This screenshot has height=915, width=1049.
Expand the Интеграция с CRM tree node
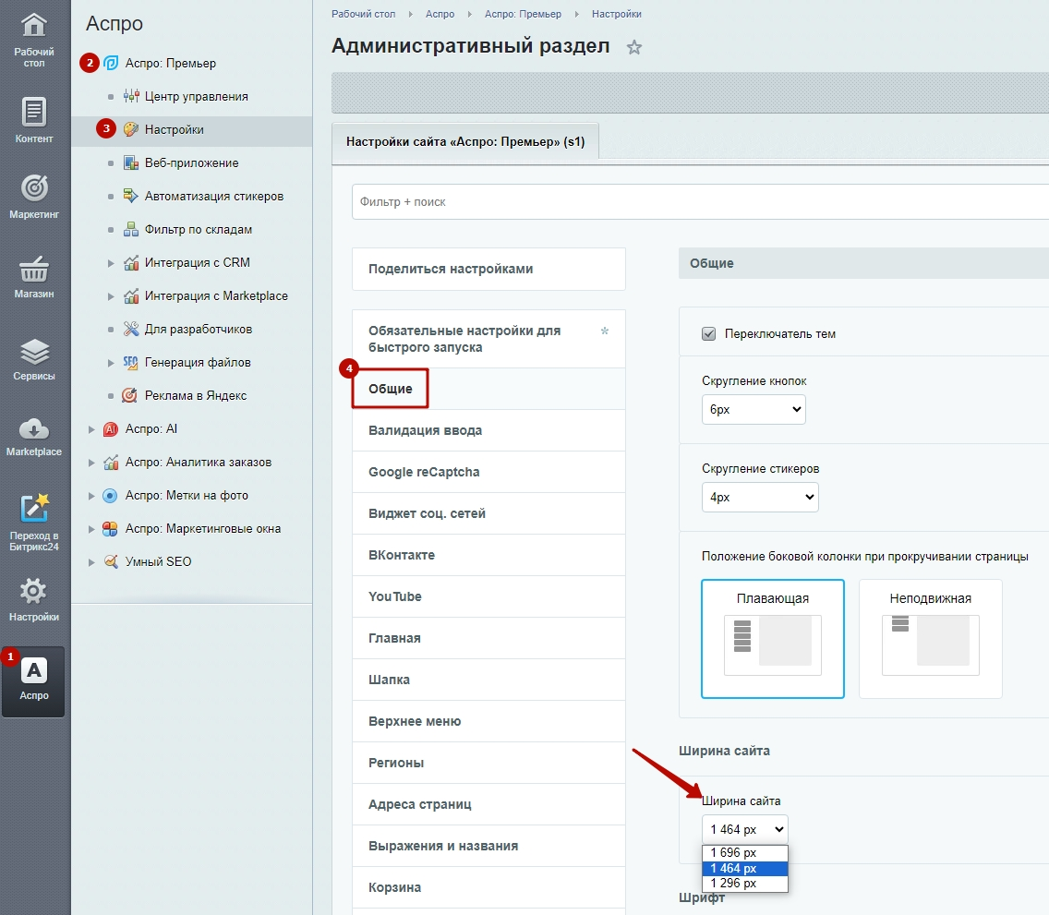(x=111, y=263)
